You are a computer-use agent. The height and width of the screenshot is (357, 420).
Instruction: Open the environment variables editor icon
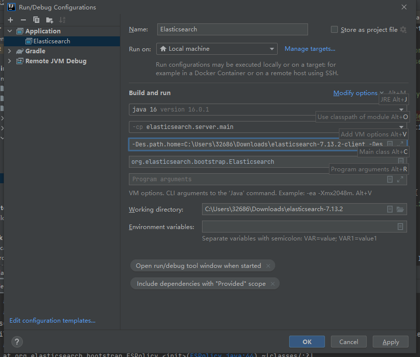point(400,227)
